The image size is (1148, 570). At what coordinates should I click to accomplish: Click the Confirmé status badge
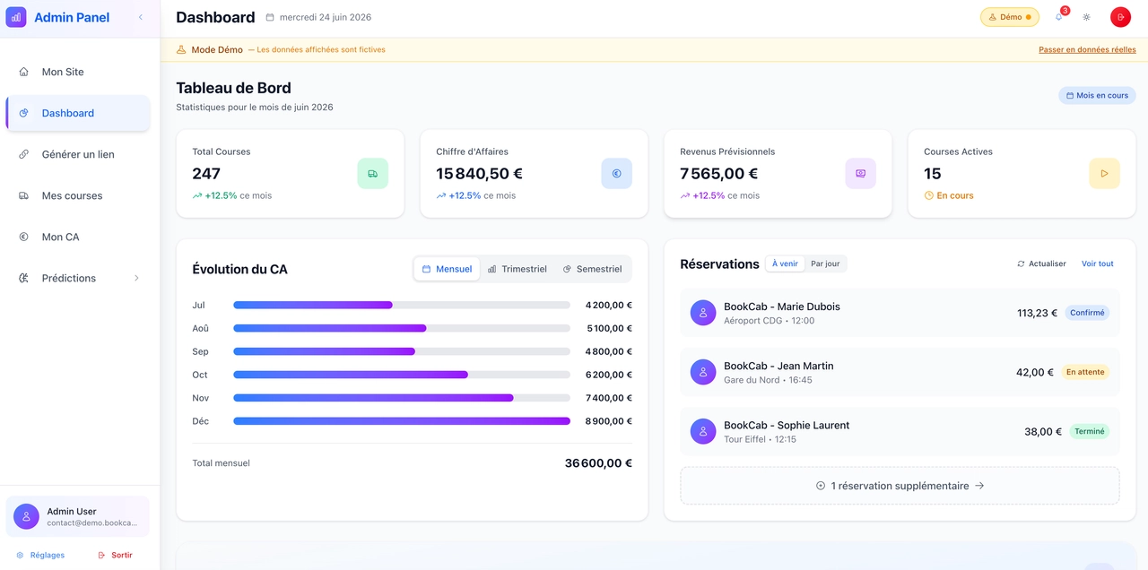pyautogui.click(x=1087, y=313)
